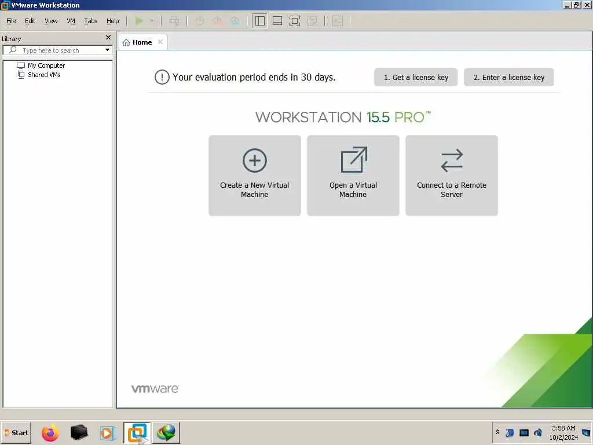The width and height of the screenshot is (593, 445).
Task: Toggle the Library sidebar view icon
Action: (x=260, y=21)
